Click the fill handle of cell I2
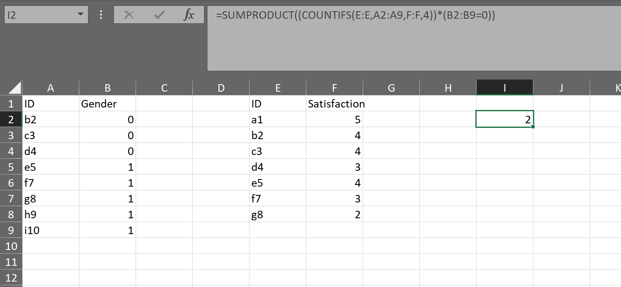621x287 pixels. point(533,127)
